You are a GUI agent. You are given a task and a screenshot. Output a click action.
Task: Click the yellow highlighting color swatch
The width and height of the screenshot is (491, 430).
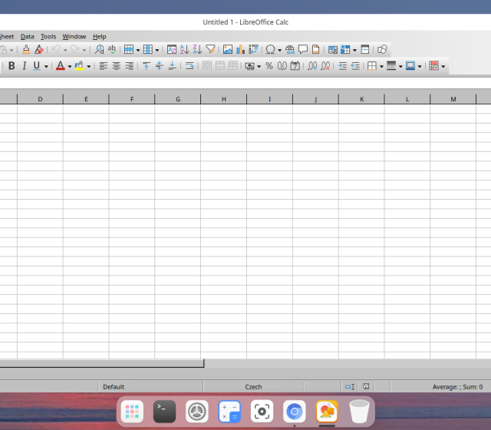(79, 66)
